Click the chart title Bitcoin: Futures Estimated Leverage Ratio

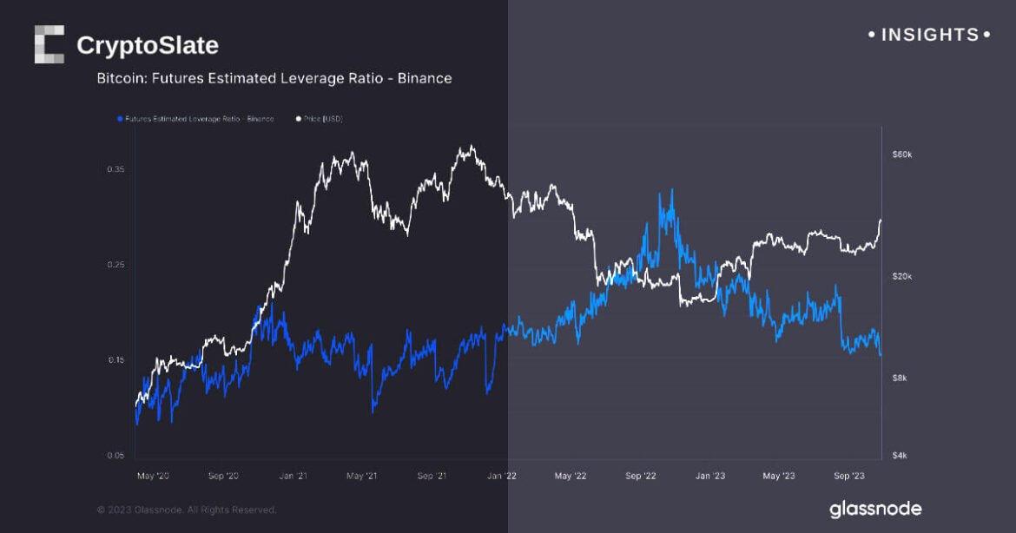click(274, 78)
